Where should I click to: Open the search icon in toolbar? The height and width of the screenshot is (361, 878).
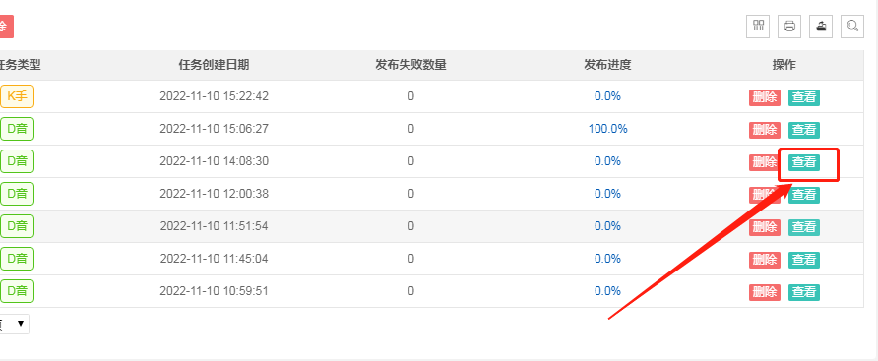pyautogui.click(x=852, y=27)
